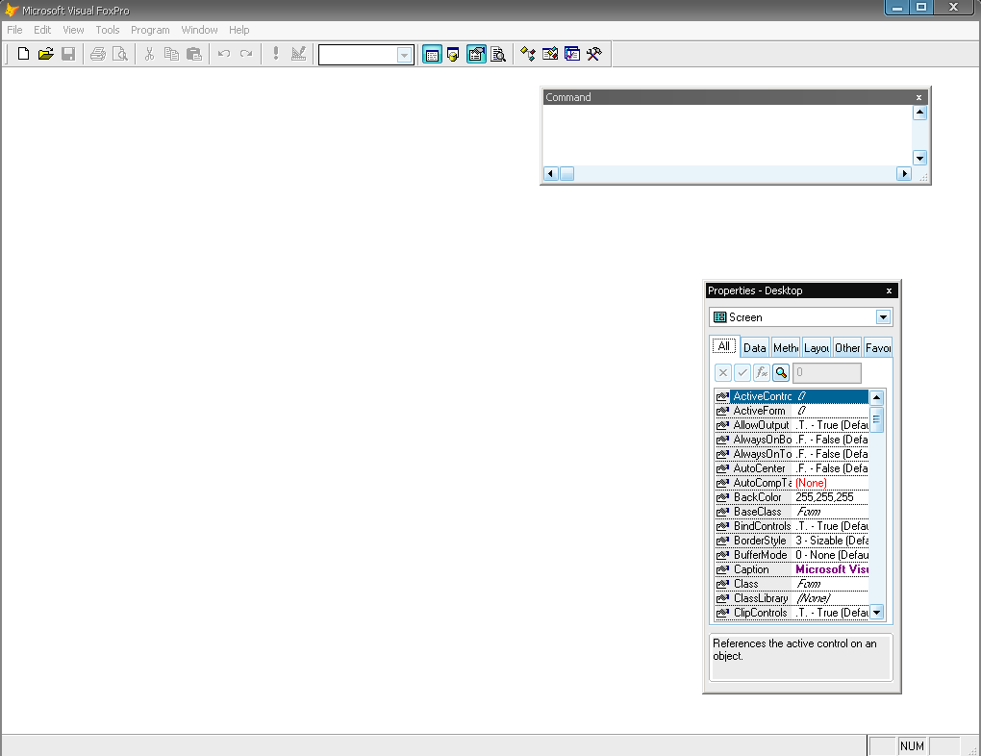Toggle the Zoom magnifier button in Properties
The height and width of the screenshot is (756, 981).
(781, 373)
